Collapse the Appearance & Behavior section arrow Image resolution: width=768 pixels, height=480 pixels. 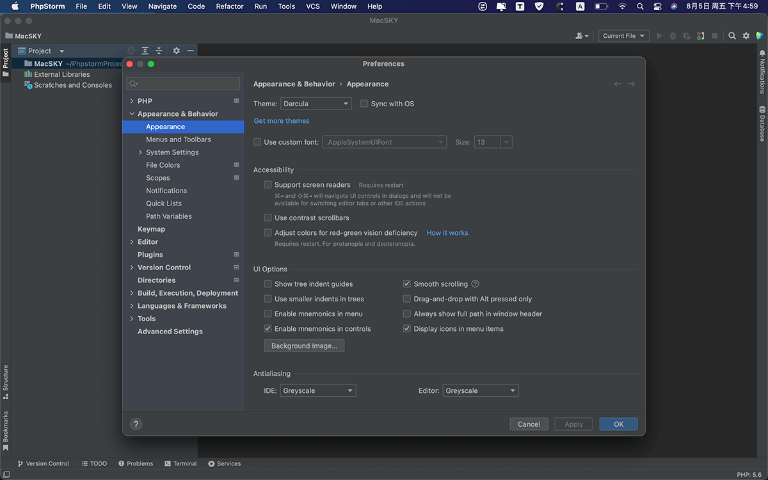[x=132, y=114]
